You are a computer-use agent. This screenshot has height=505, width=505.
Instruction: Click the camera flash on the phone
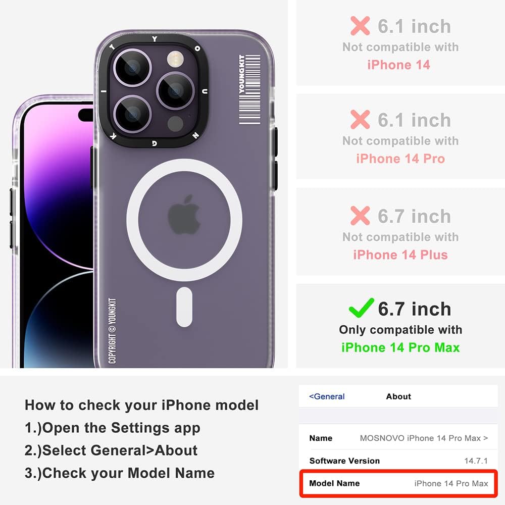(176, 59)
